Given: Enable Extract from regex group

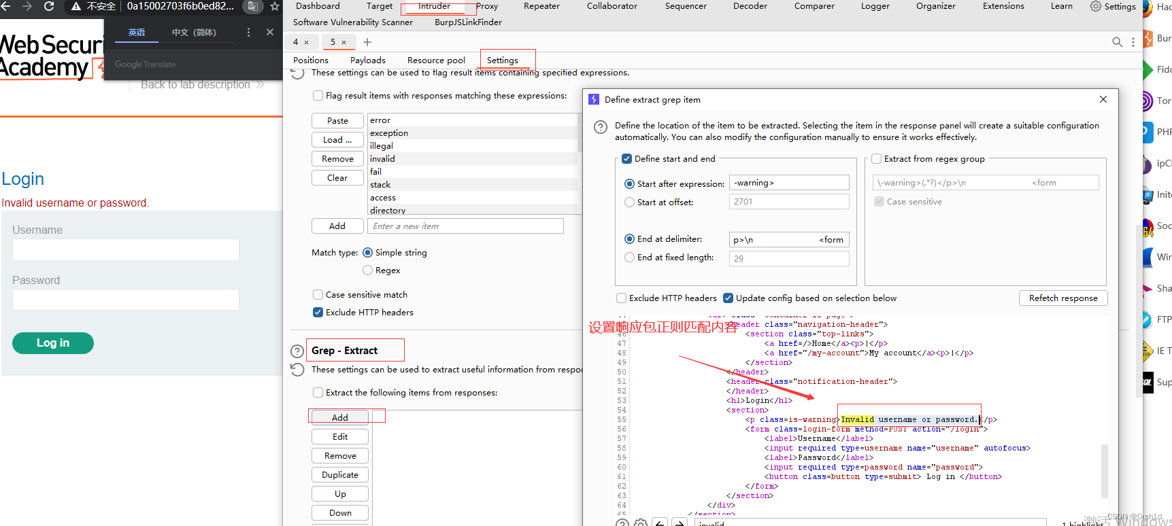Looking at the screenshot, I should (877, 159).
